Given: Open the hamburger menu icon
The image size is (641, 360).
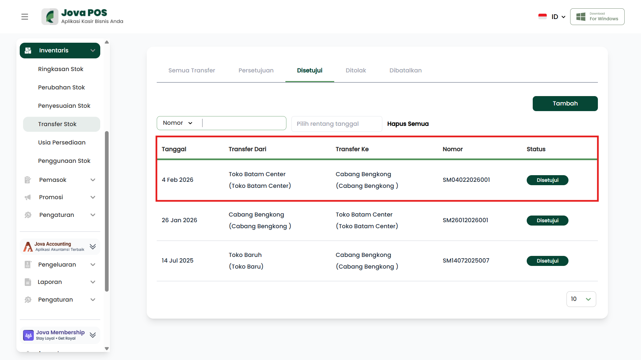Looking at the screenshot, I should 25,17.
